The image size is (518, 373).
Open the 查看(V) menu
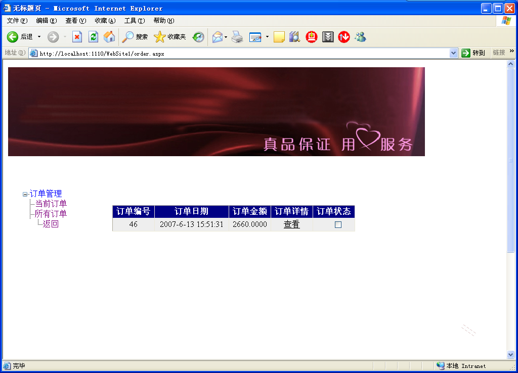[76, 20]
